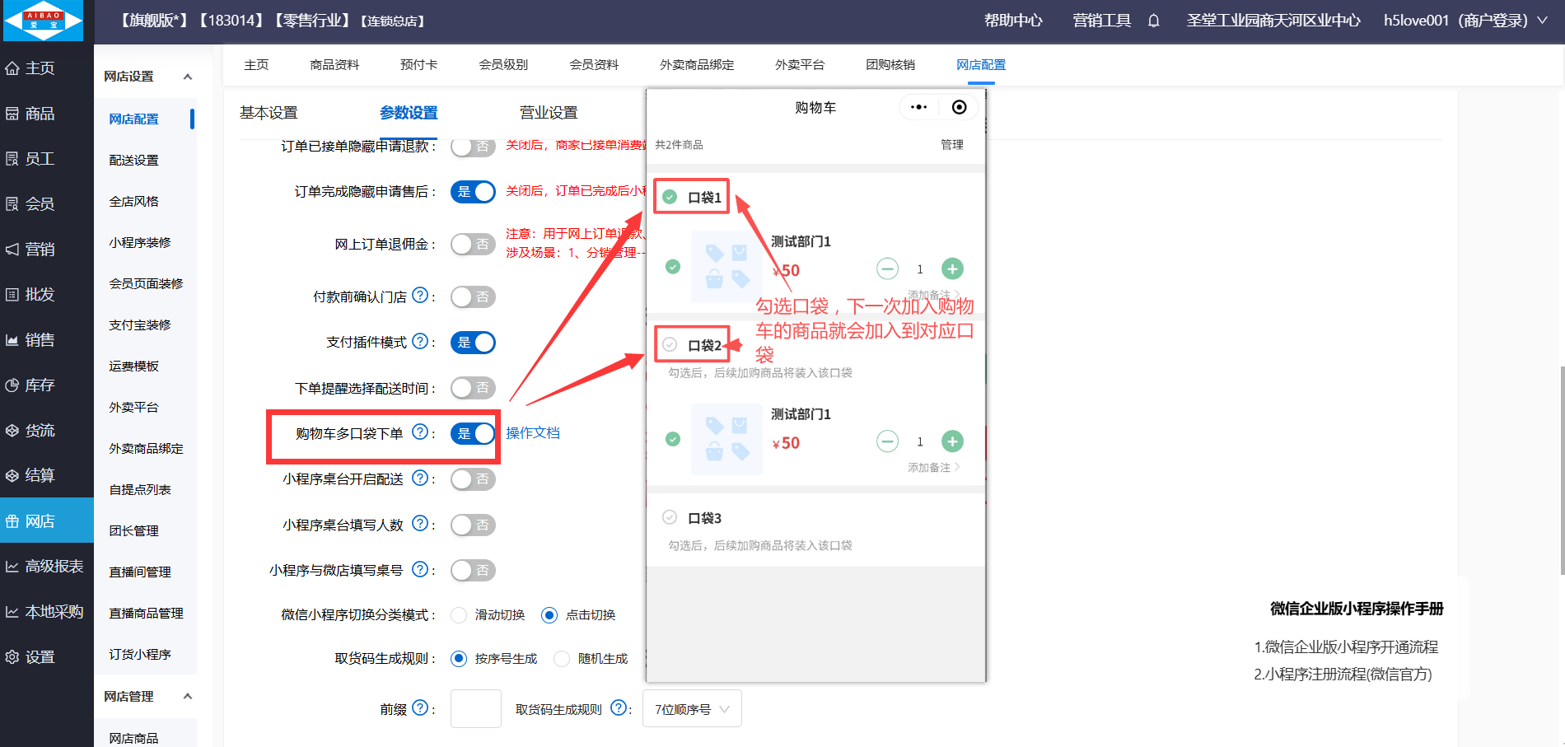Viewport: 1565px width, 747px height.
Task: Click help icon beside 购物车多口袋下单
Action: 420,432
